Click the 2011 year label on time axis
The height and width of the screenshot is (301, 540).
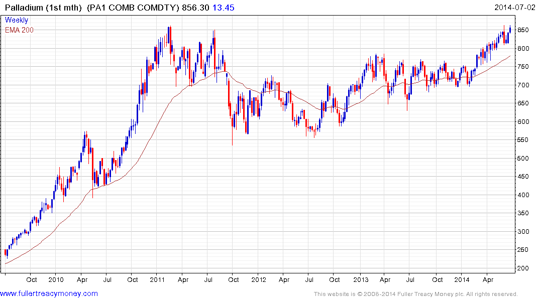157,279
